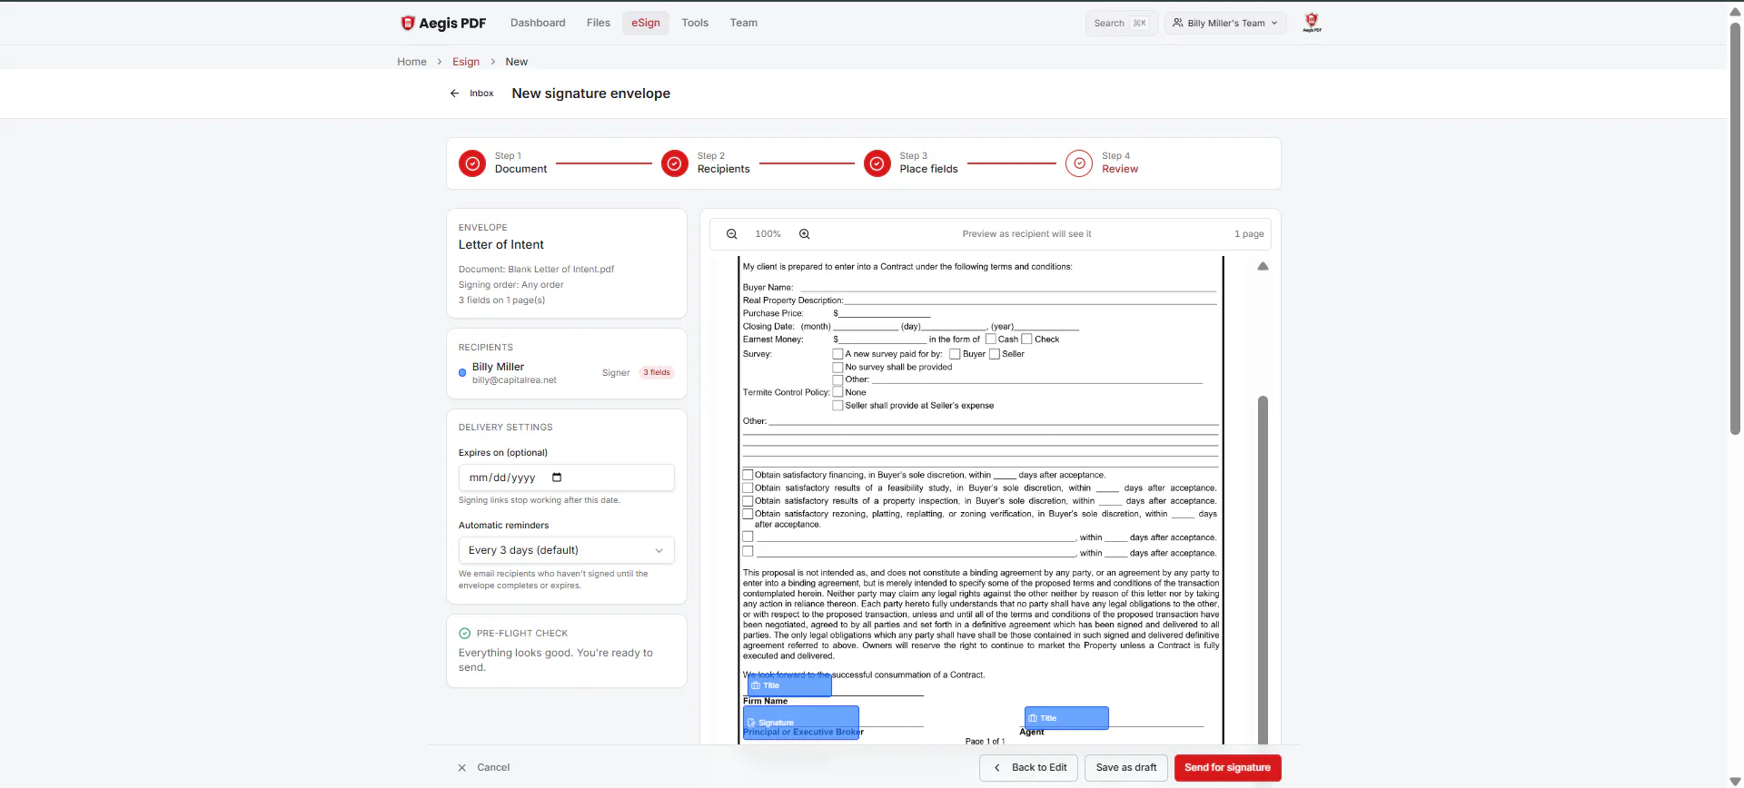Click the blue dot beside Billy Miller
Image resolution: width=1744 pixels, height=788 pixels.
(x=462, y=373)
